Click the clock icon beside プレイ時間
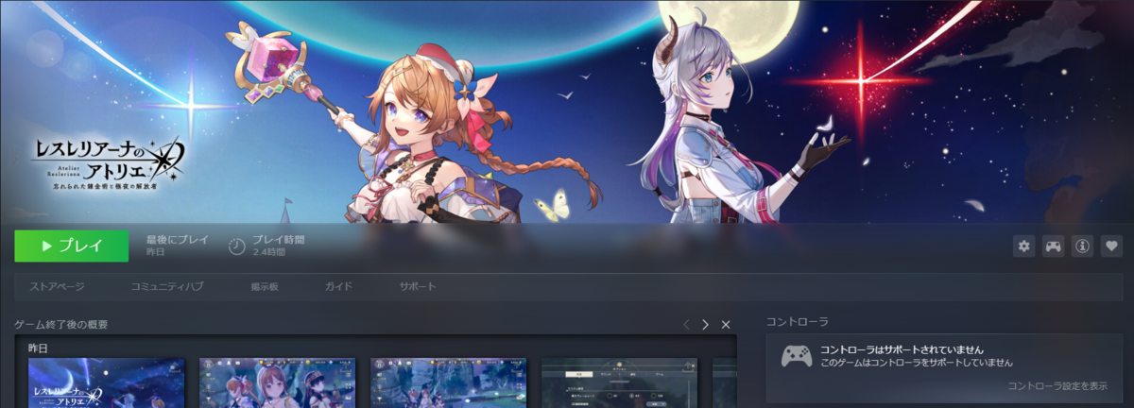Screen dimensions: 1134x408 click(x=237, y=246)
